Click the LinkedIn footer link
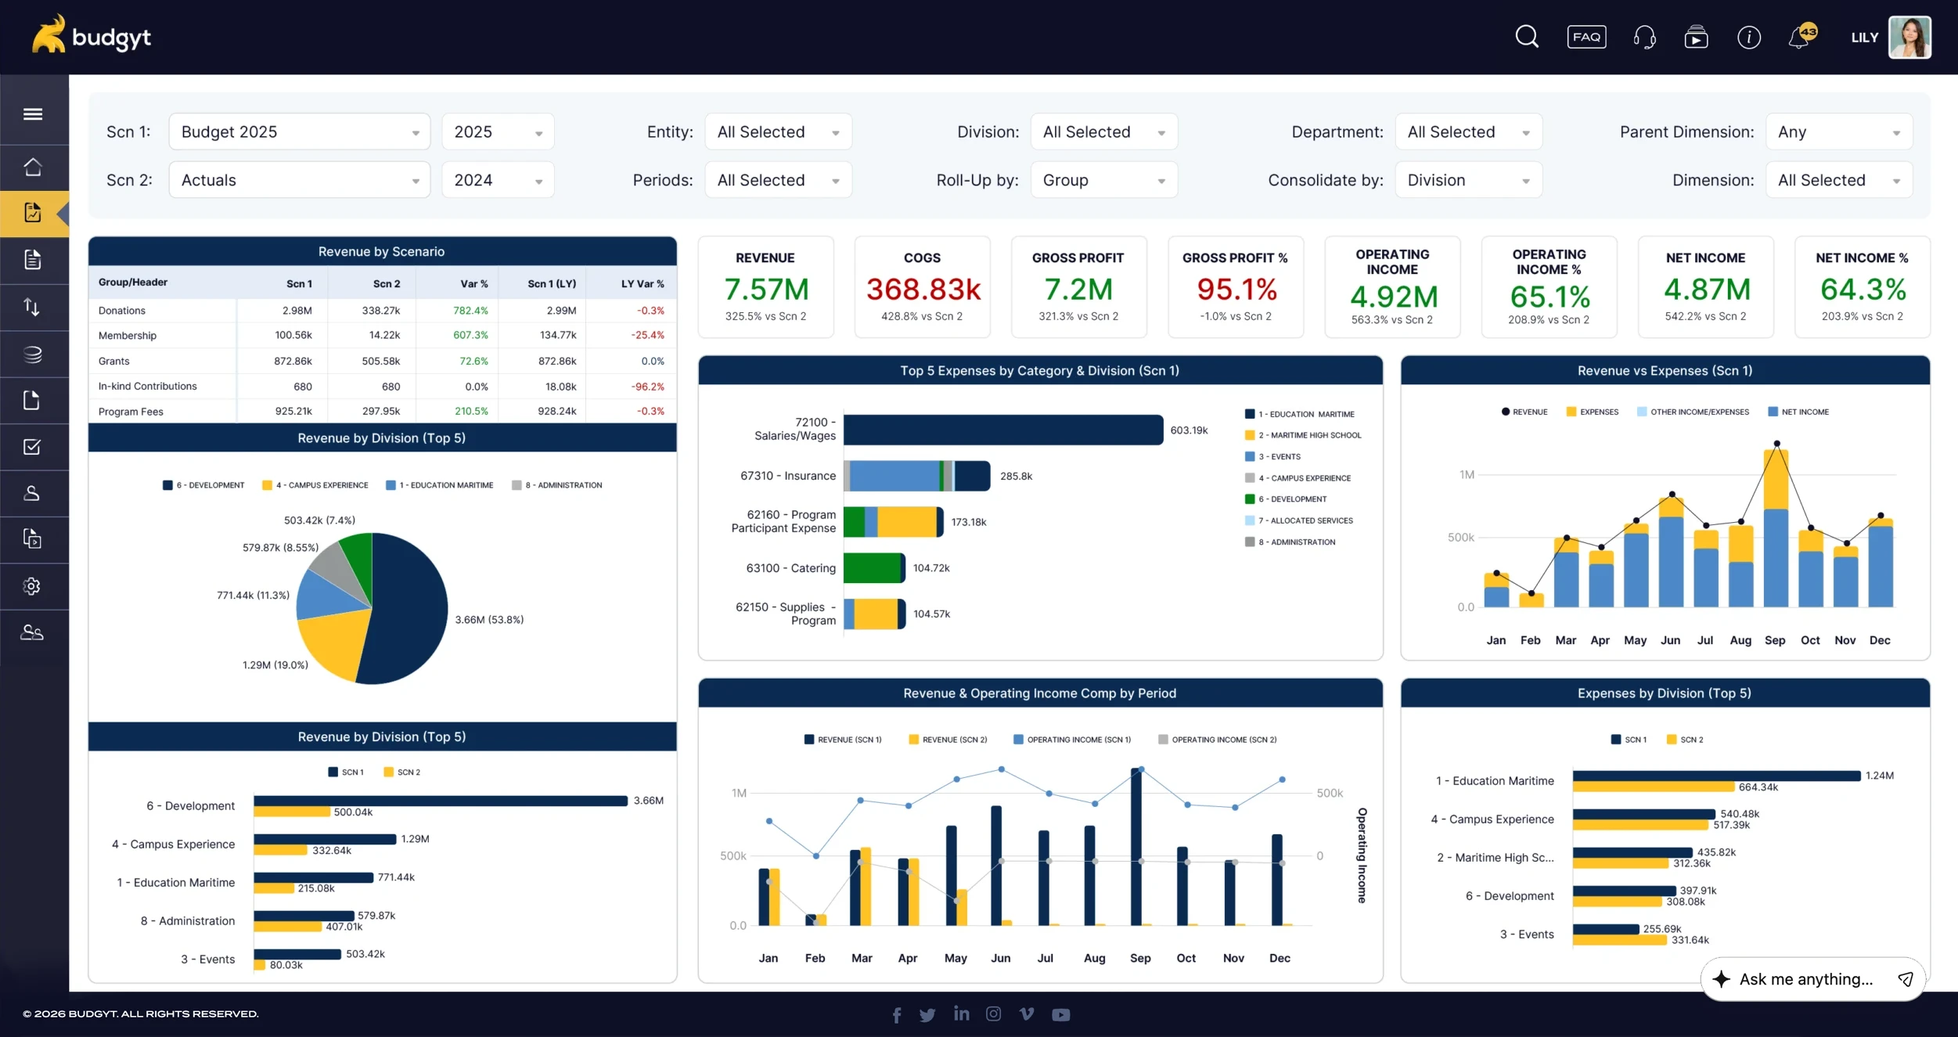Viewport: 1958px width, 1037px height. 961,1014
